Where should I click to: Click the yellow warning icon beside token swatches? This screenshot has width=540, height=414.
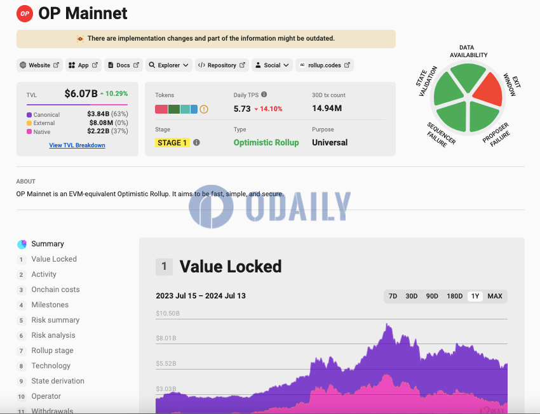[204, 109]
